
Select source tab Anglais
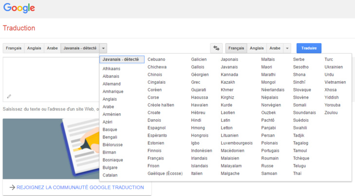[x=34, y=48]
